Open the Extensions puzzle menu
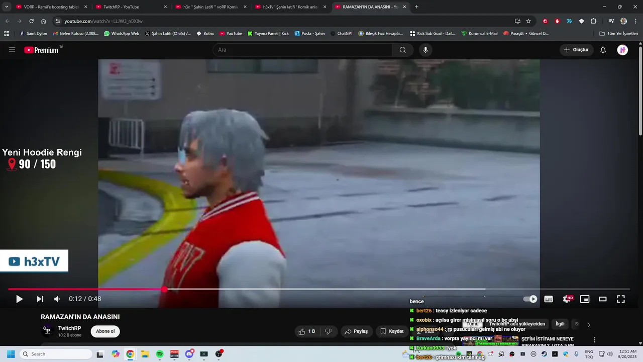643x362 pixels. (x=593, y=21)
